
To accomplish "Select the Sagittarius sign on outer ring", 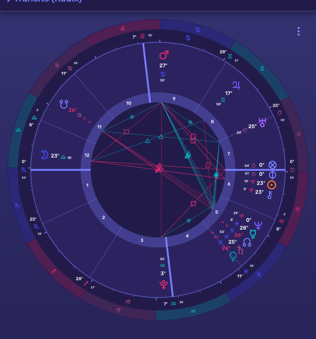I will point(54,271).
